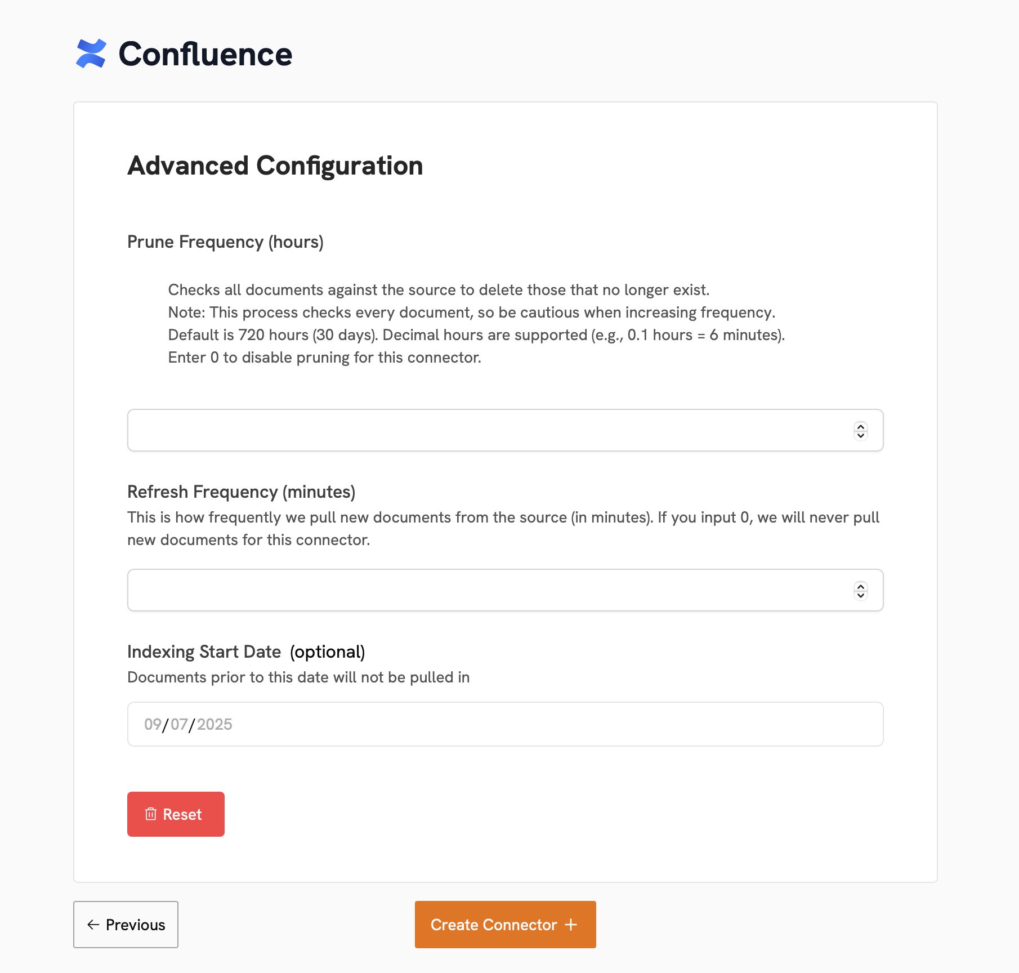Click the Confluence logo icon

coord(91,54)
